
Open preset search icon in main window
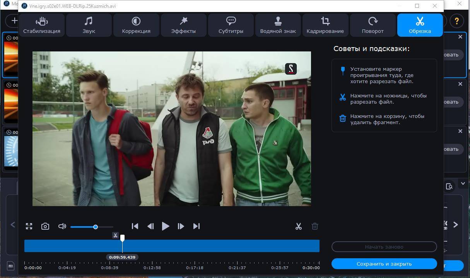[x=449, y=186]
